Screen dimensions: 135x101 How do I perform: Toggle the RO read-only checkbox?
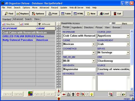click(x=110, y=23)
